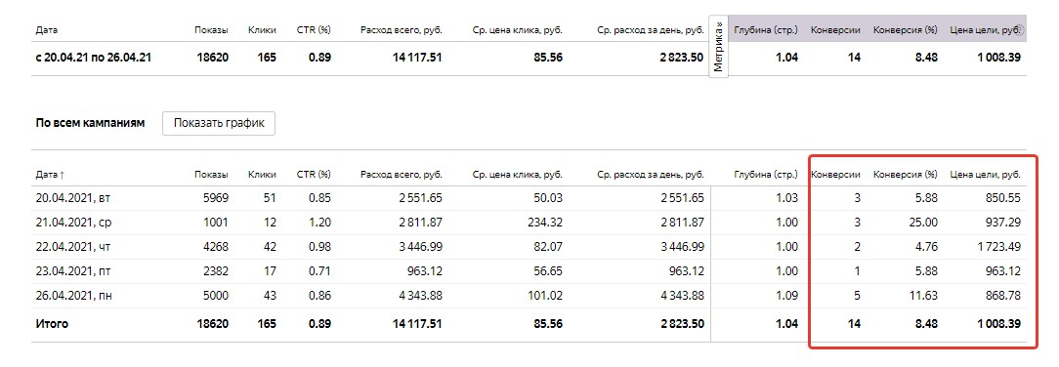Screen dimensions: 1059x367
Task: Click lower 'Ср. цена клика, руб.' header
Action: click(518, 175)
